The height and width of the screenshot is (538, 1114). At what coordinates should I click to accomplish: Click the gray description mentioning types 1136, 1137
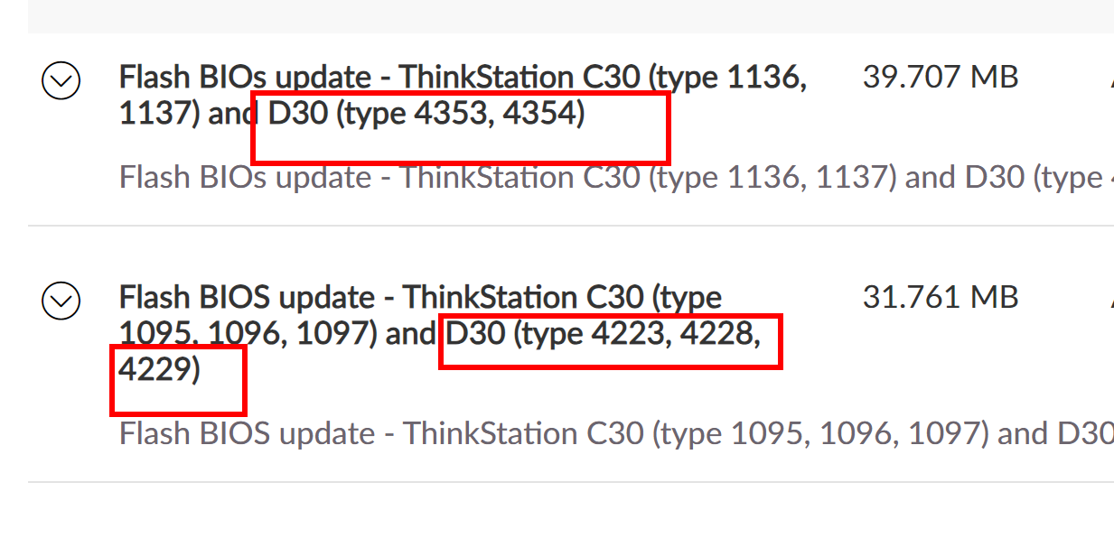(x=616, y=177)
